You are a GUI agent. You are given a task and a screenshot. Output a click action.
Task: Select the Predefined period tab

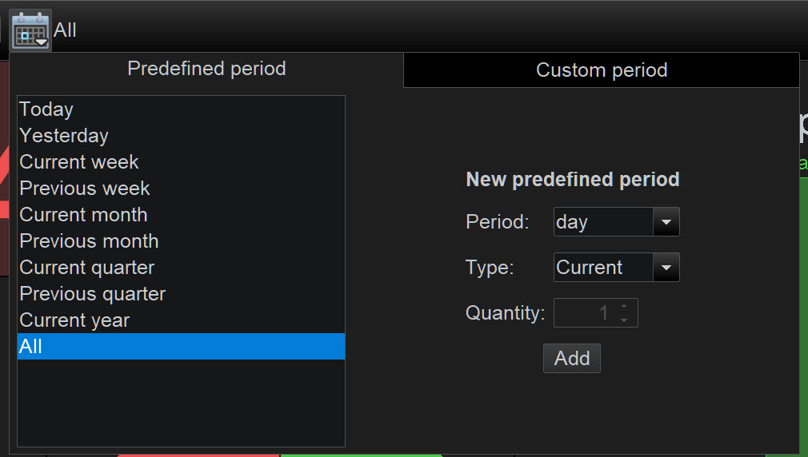(x=206, y=69)
